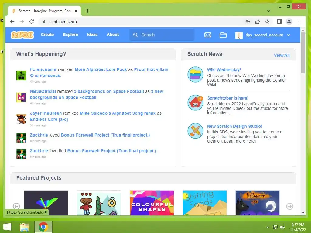Open the My Stuff folder icon
The width and height of the screenshot is (311, 233).
[x=223, y=35]
